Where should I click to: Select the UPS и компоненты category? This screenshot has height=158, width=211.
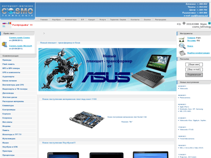[11, 72]
